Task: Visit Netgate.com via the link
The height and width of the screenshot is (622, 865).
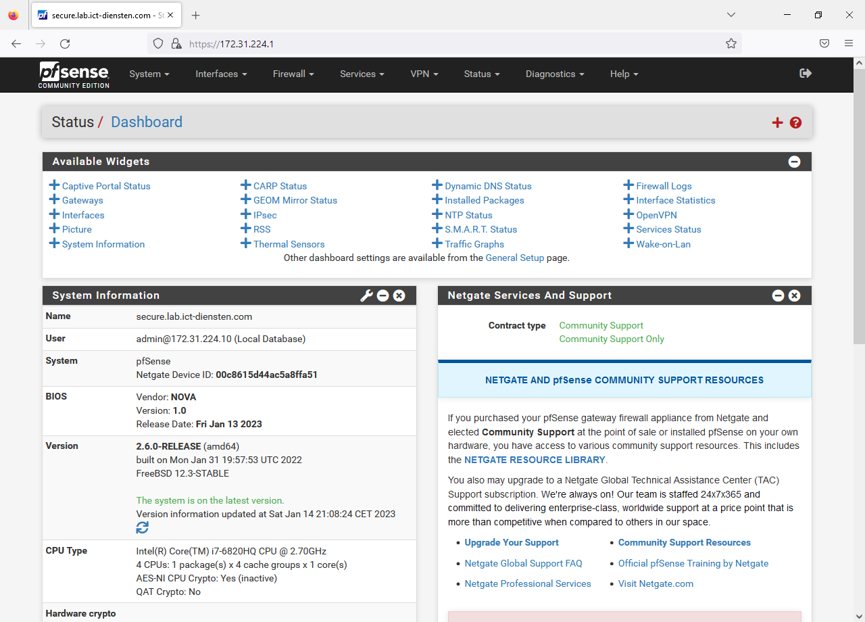Action: pyautogui.click(x=656, y=583)
